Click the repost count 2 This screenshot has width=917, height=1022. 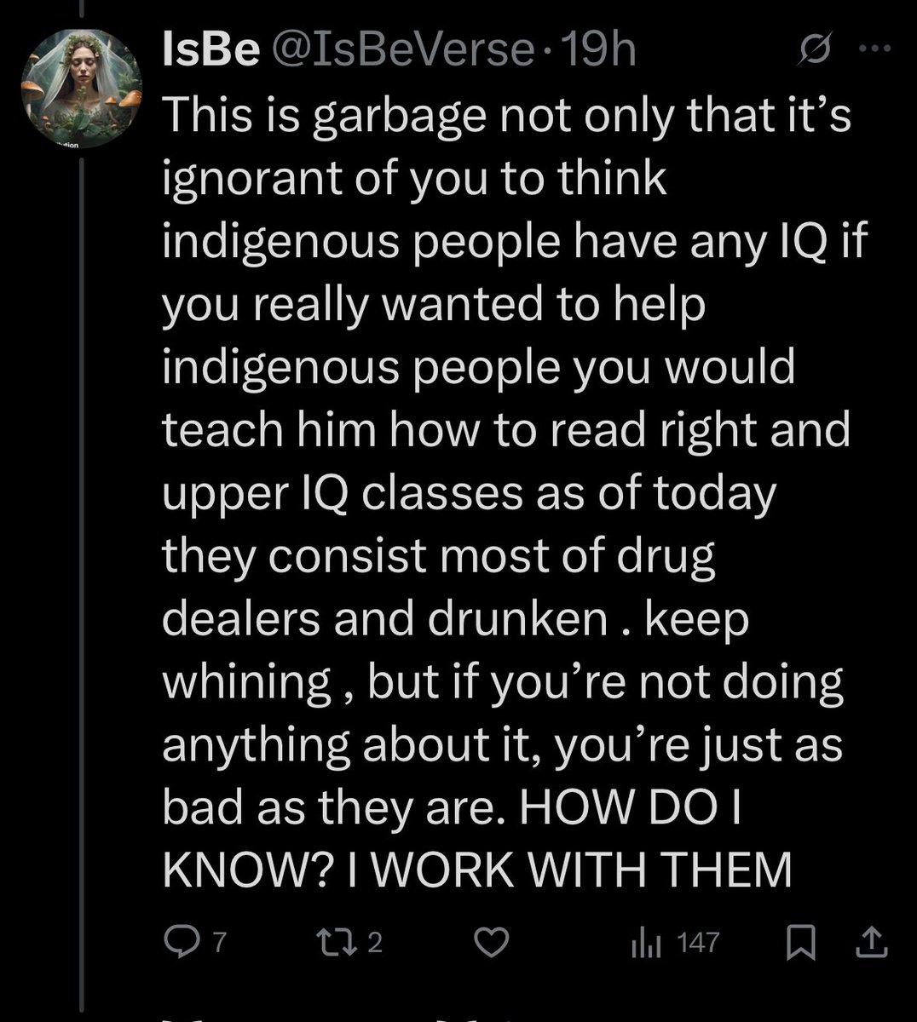[376, 942]
